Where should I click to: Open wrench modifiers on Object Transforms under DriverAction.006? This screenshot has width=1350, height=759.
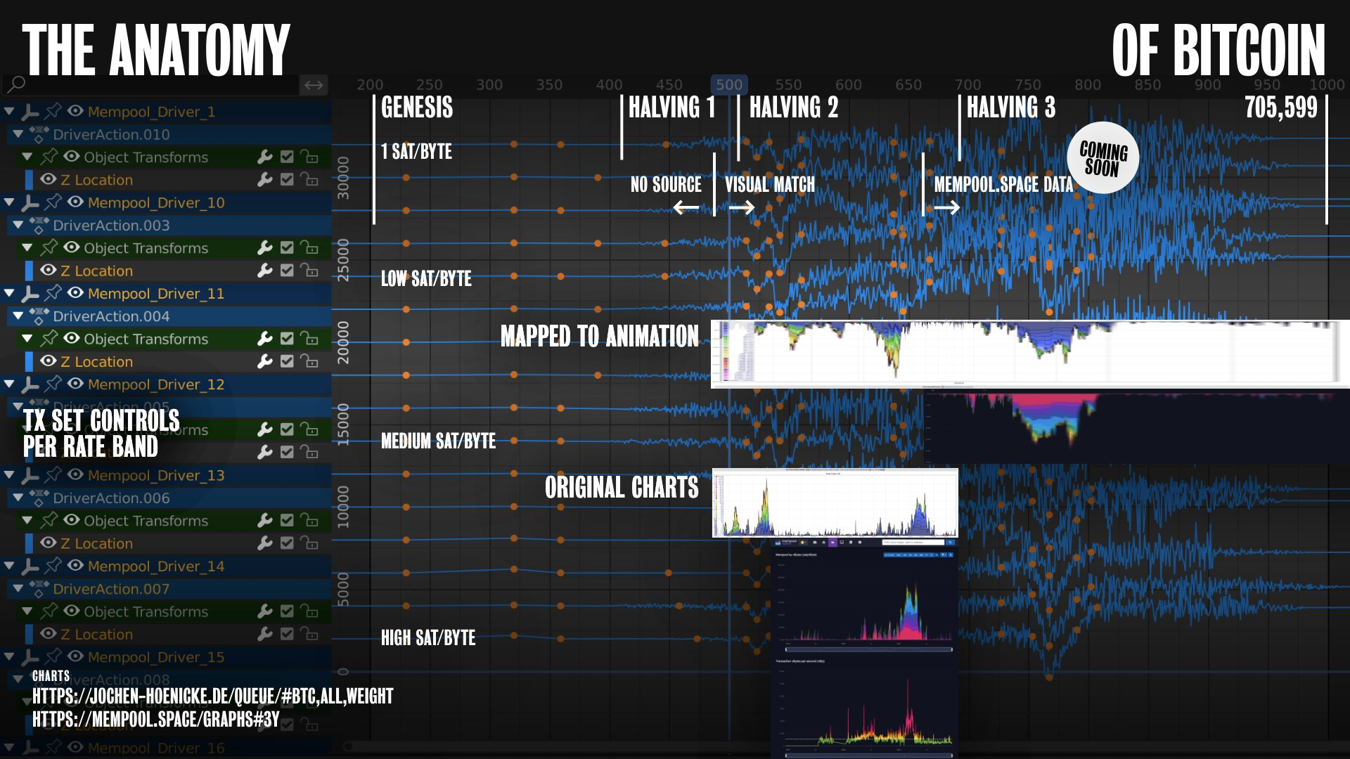265,521
